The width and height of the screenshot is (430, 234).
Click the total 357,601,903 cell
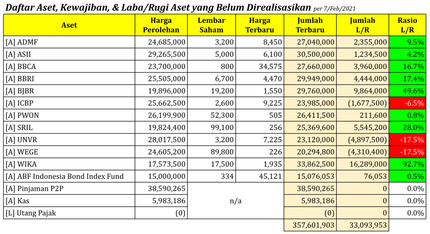(310, 225)
